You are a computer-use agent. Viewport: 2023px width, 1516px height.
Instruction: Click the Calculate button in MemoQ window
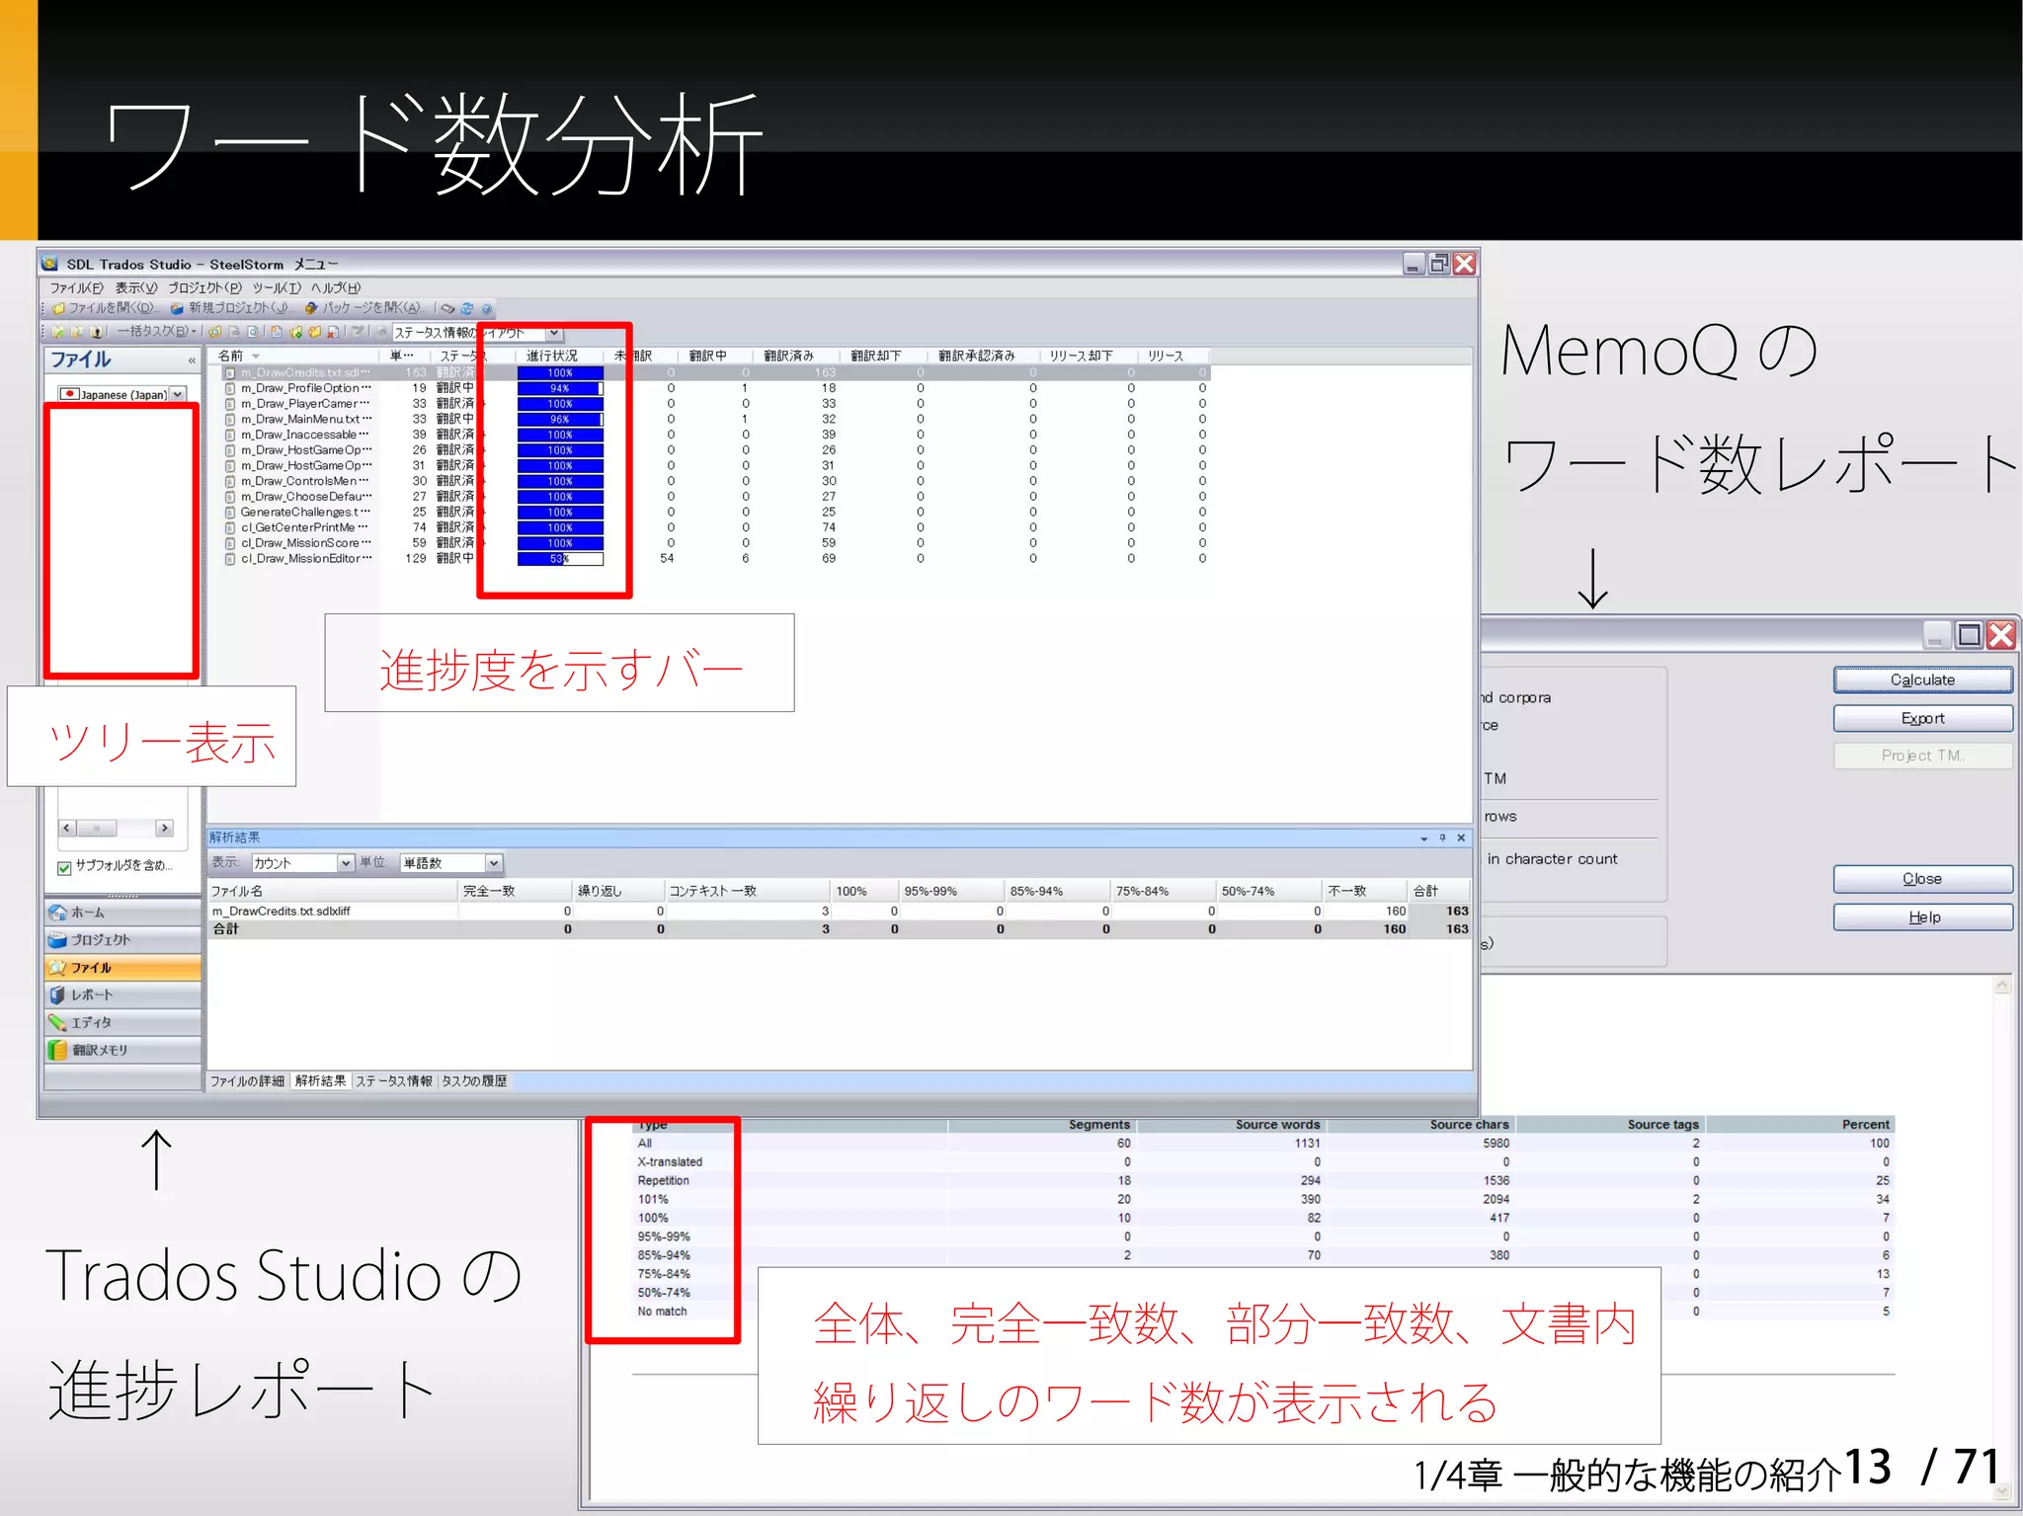click(1922, 679)
